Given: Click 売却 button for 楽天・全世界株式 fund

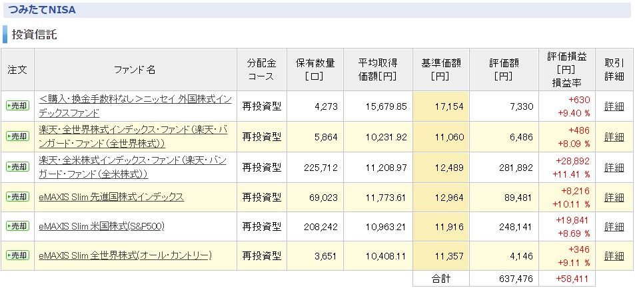Looking at the screenshot, I should pos(17,136).
